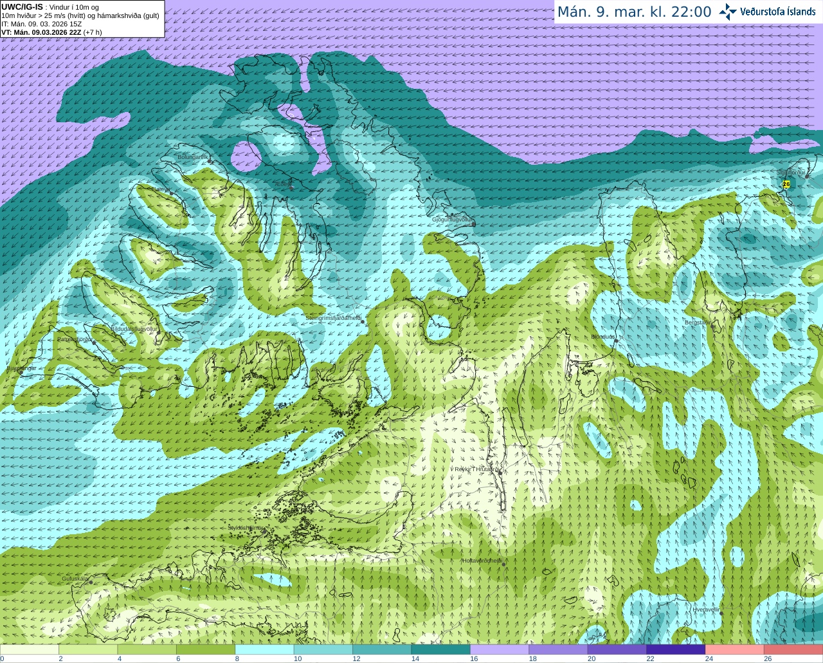823x663 pixels.
Task: Select the Bolungarvík station label
Action: pyautogui.click(x=193, y=157)
